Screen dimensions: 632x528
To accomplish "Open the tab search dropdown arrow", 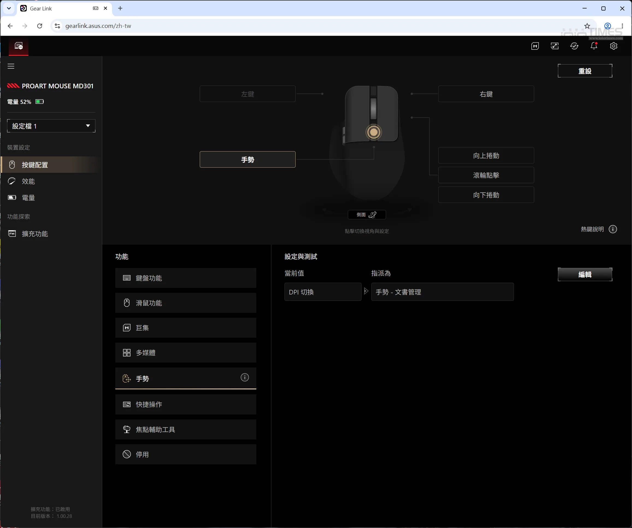I will click(9, 8).
